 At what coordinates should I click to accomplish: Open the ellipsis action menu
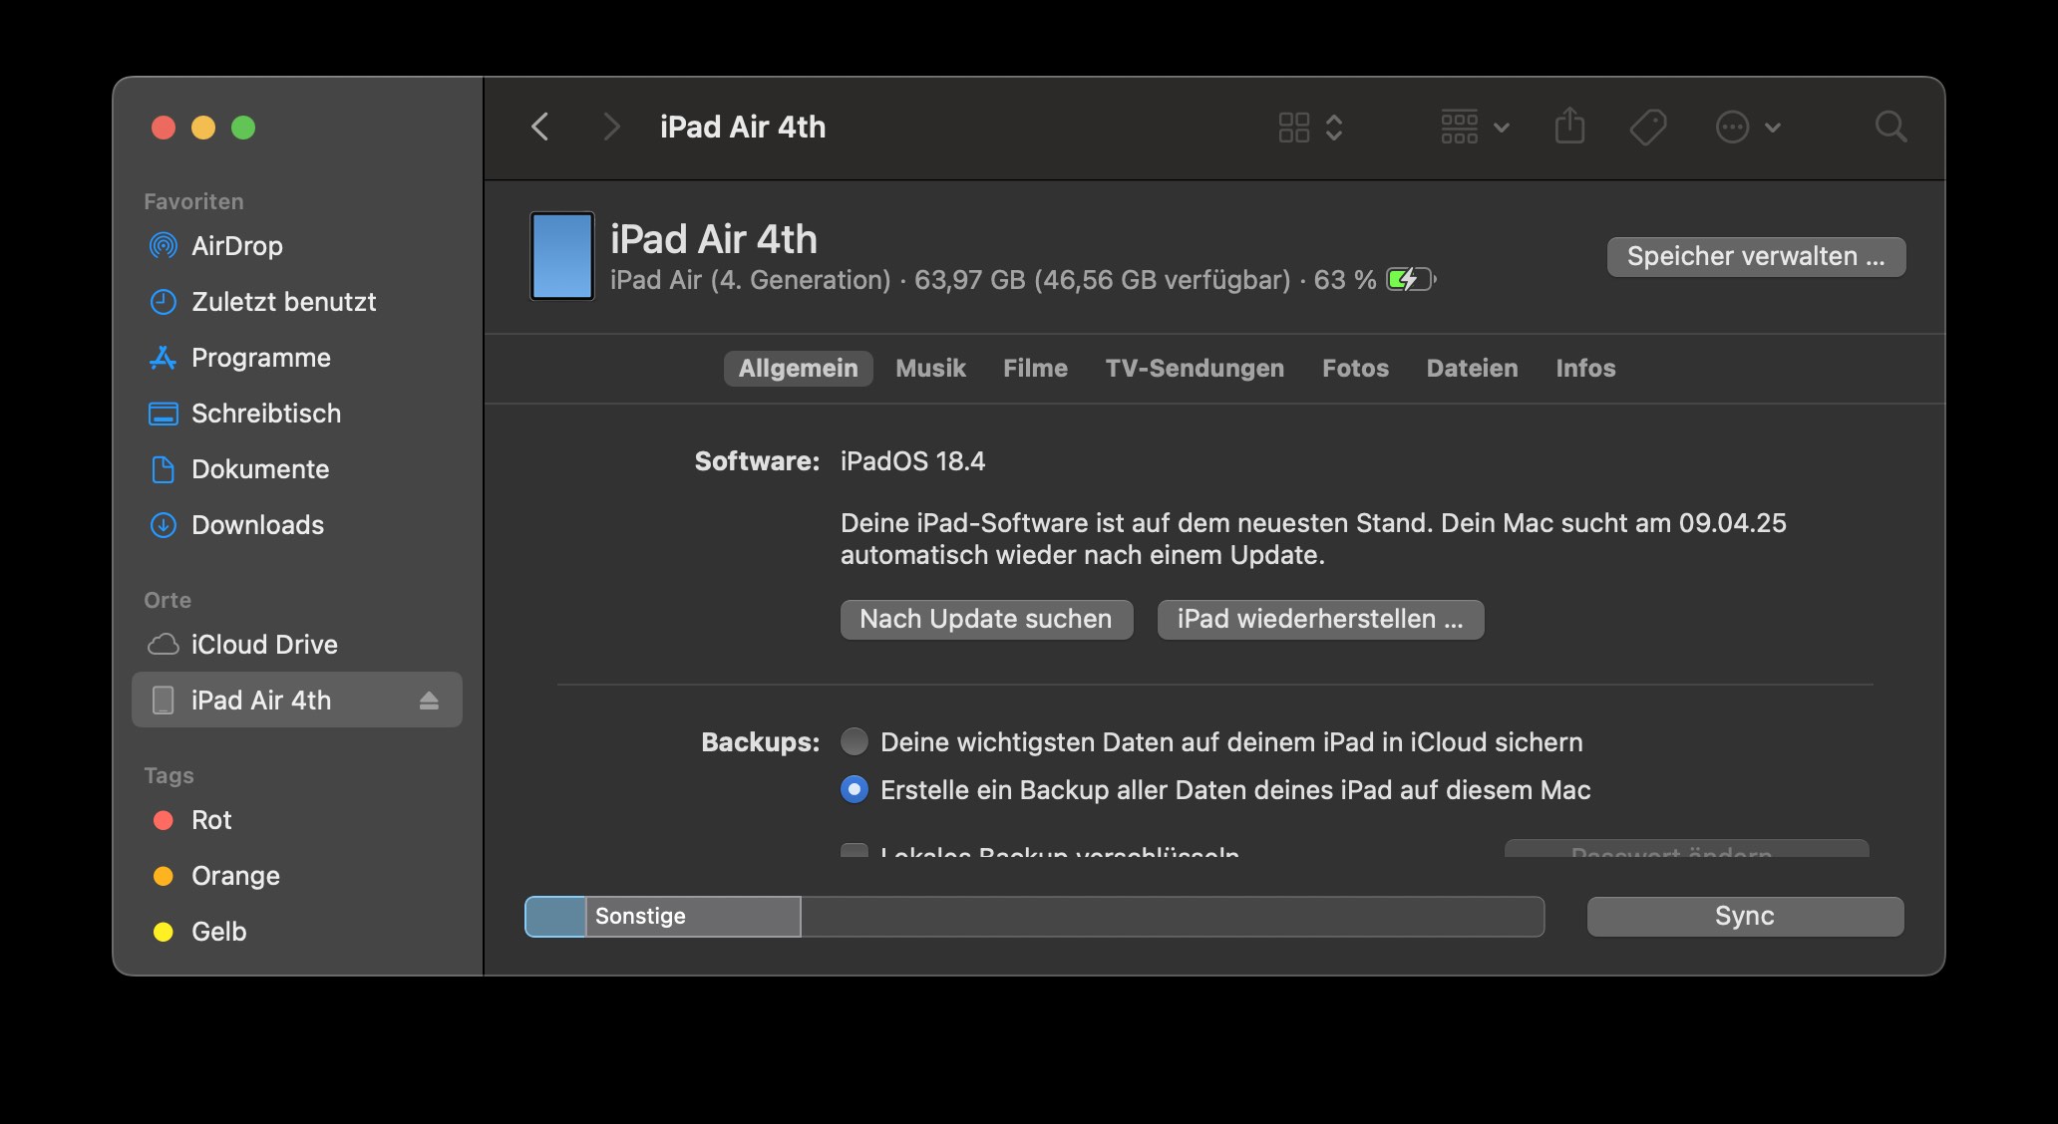click(1748, 128)
